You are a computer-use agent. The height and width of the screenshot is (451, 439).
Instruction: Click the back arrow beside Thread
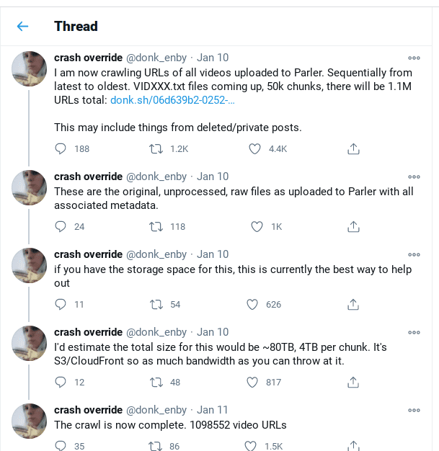click(x=22, y=27)
